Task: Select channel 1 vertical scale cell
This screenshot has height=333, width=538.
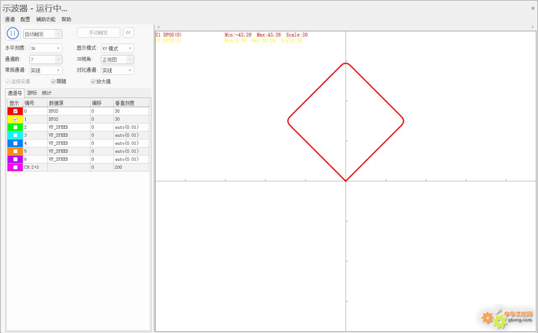Action: tap(131, 119)
